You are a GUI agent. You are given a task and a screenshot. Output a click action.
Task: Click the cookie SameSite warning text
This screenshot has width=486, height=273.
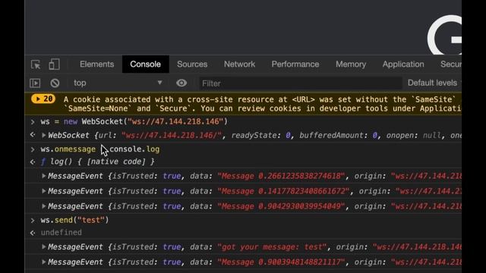(262, 104)
